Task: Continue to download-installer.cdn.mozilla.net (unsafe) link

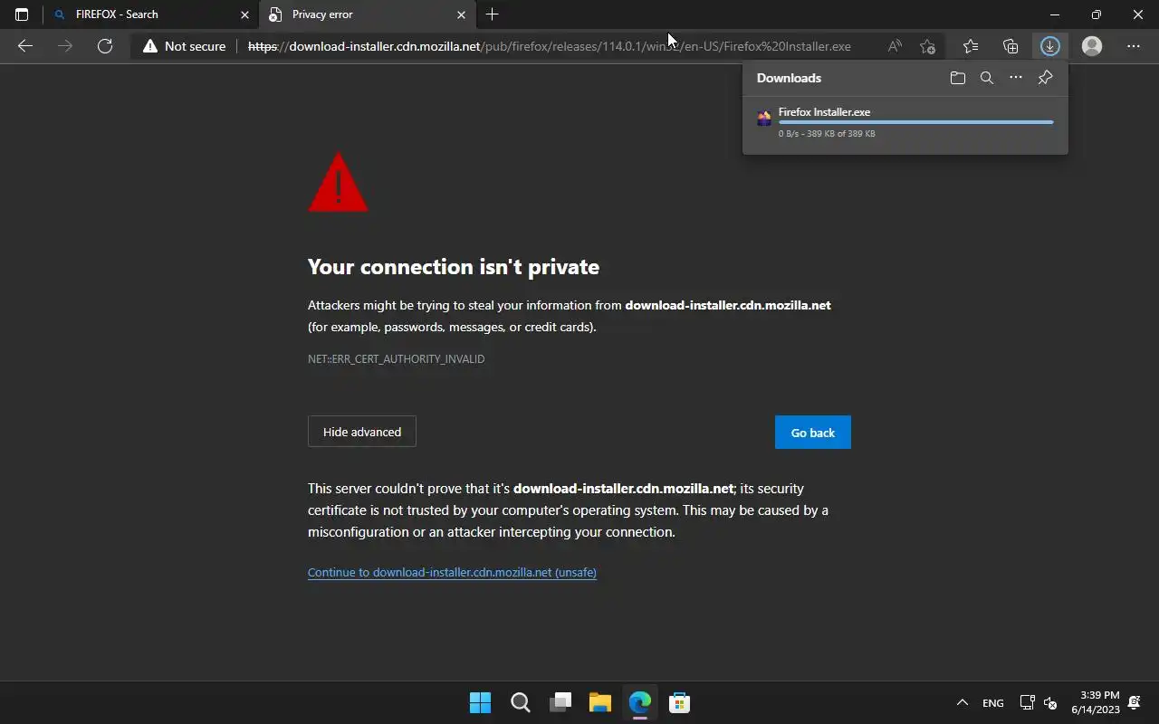Action: point(452,572)
